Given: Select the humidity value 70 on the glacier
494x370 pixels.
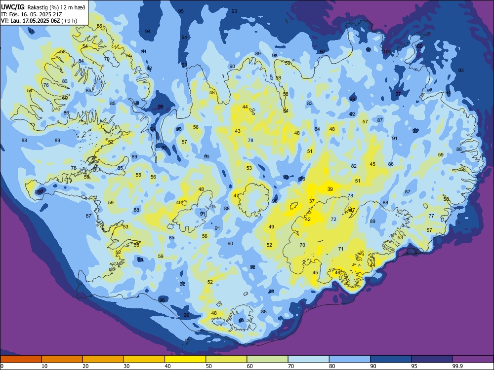Looking at the screenshot, I should (302, 245).
